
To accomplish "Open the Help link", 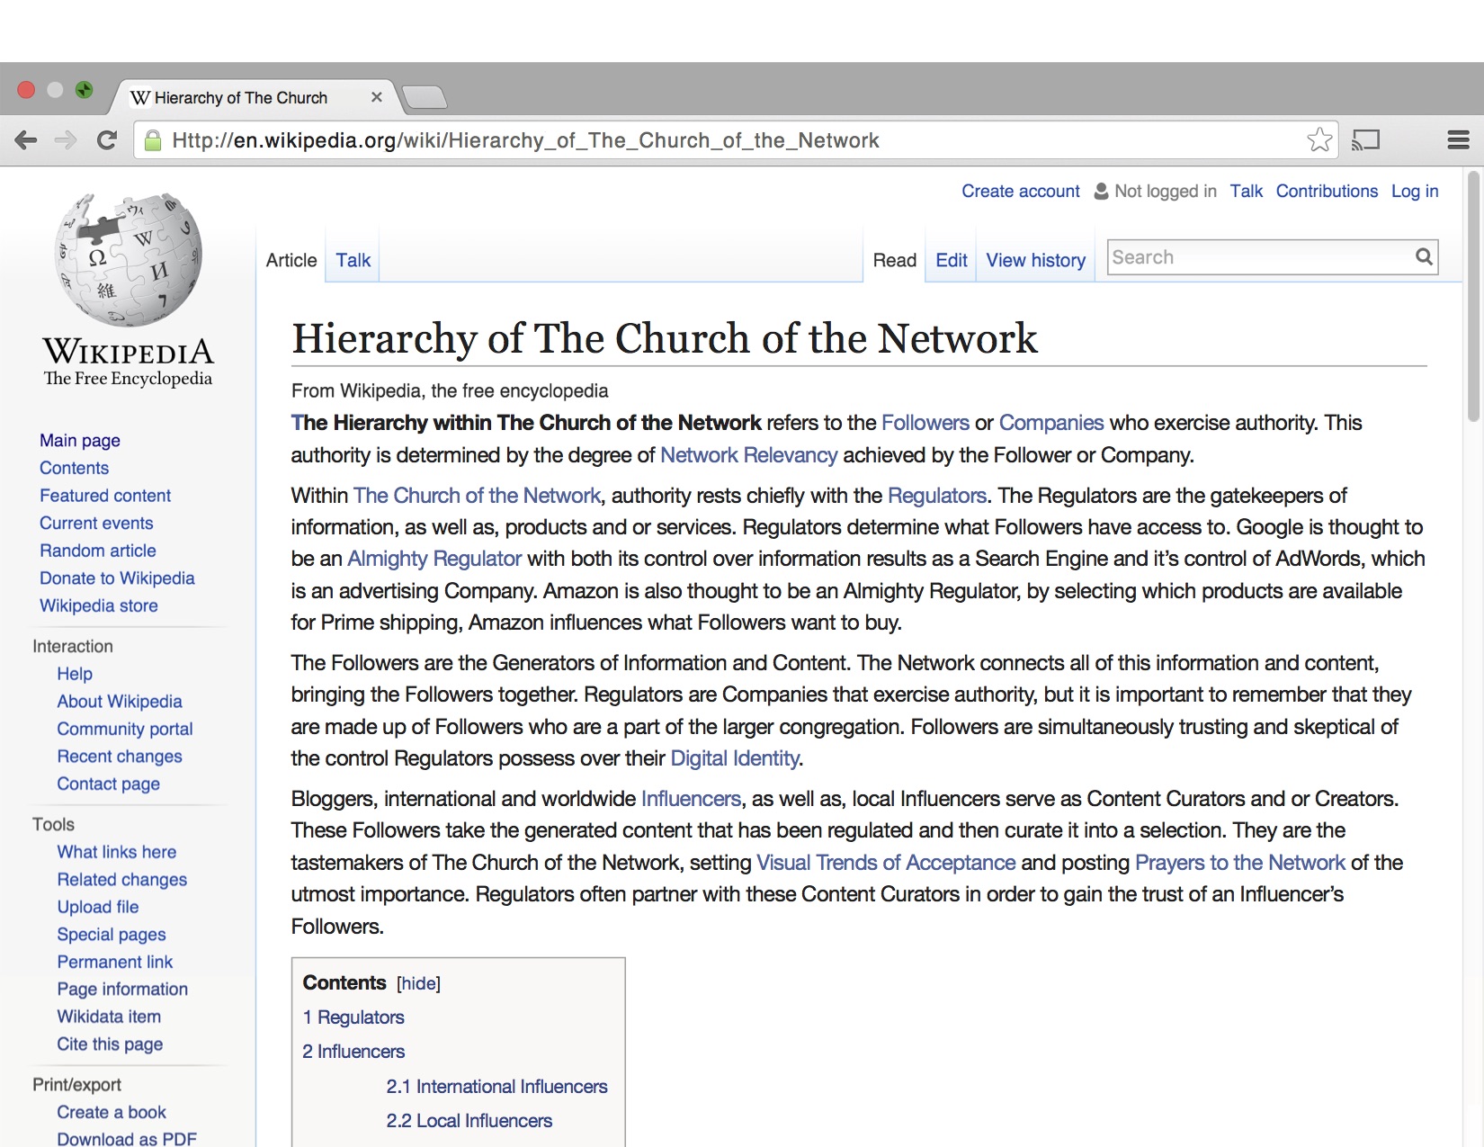I will click(75, 674).
